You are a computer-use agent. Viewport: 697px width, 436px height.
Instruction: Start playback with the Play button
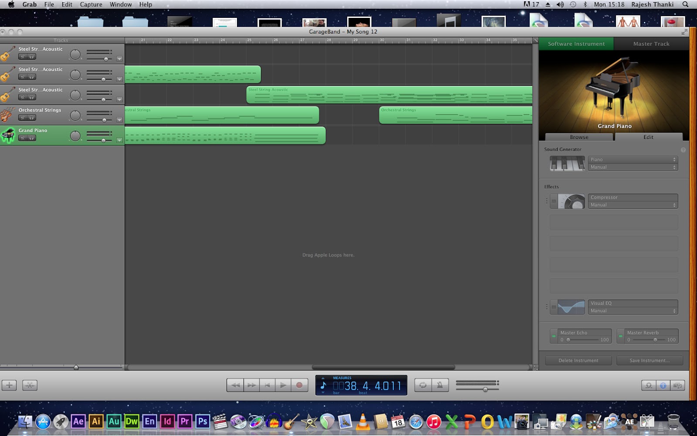[283, 385]
